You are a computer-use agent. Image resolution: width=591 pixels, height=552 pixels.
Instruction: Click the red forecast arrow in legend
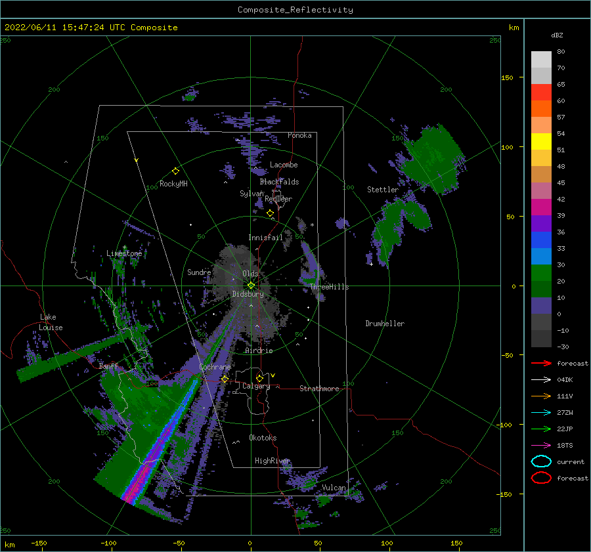541,363
